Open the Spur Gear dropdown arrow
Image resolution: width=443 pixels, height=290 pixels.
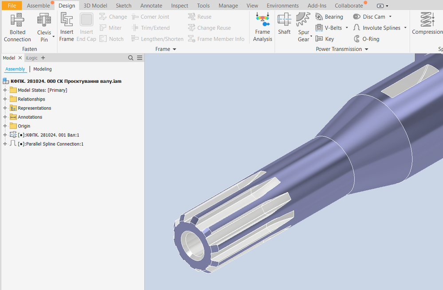(x=311, y=36)
